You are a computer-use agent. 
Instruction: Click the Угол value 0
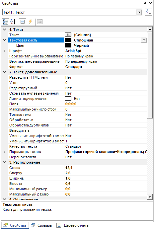pyautogui.click(x=66, y=83)
